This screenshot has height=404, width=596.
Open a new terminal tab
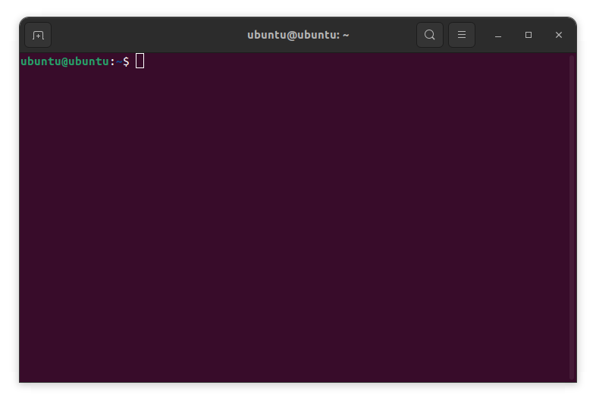point(38,36)
